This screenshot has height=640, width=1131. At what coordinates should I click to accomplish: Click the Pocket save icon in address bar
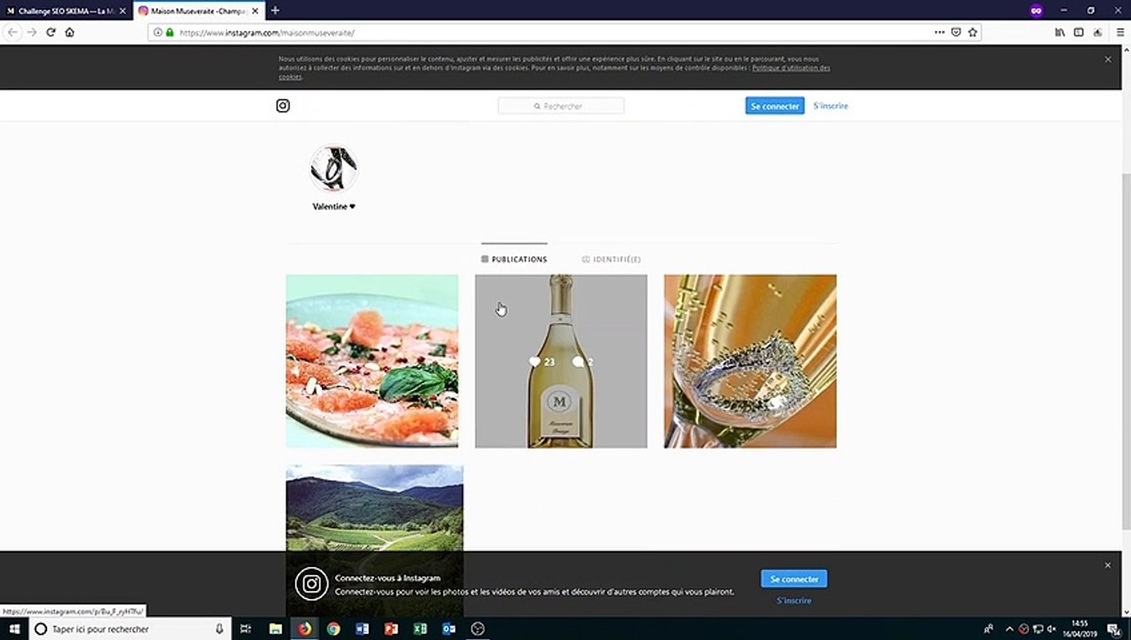[x=957, y=32]
